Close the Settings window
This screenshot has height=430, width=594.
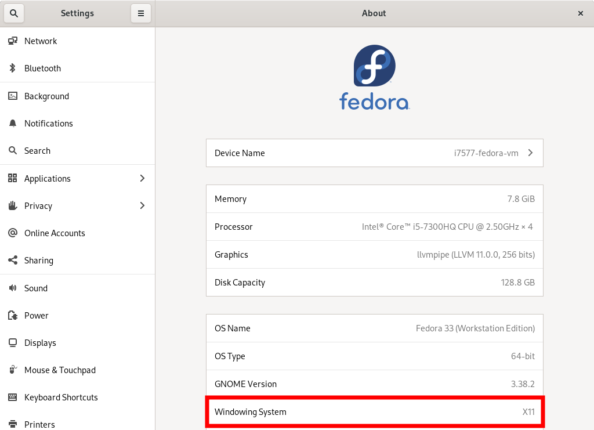click(x=581, y=13)
